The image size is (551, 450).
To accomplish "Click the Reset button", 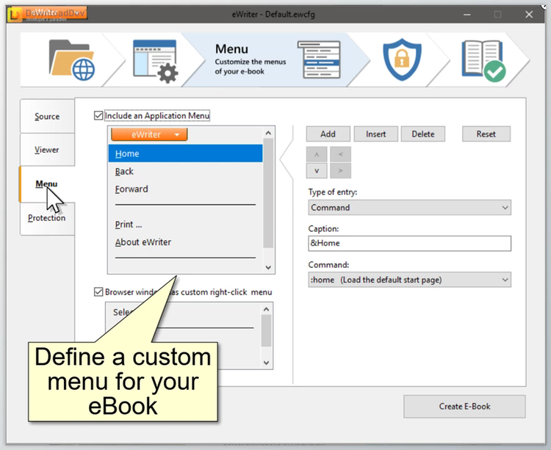I will pos(486,134).
